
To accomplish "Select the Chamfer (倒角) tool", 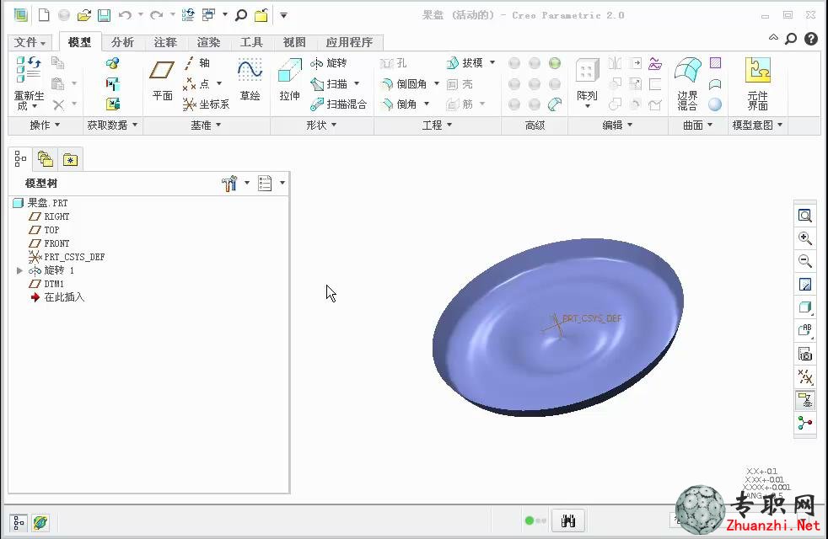I will pos(399,104).
